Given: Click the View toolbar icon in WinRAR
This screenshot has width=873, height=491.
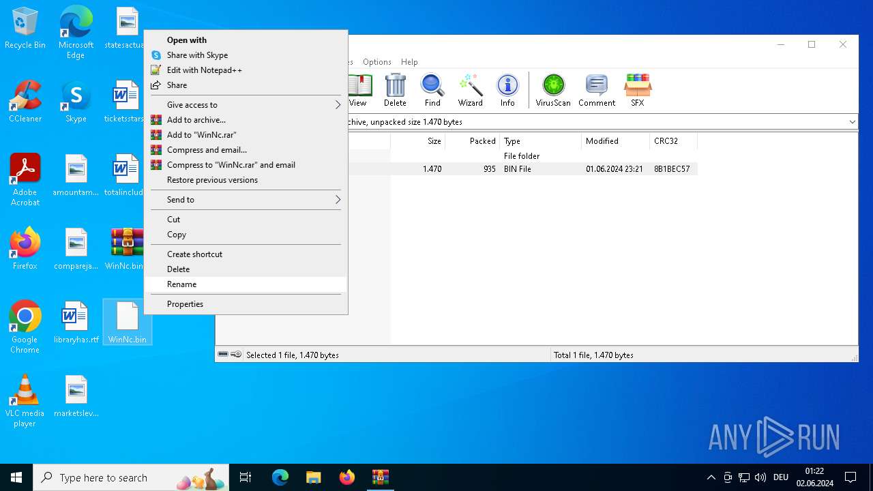Looking at the screenshot, I should pos(359,90).
